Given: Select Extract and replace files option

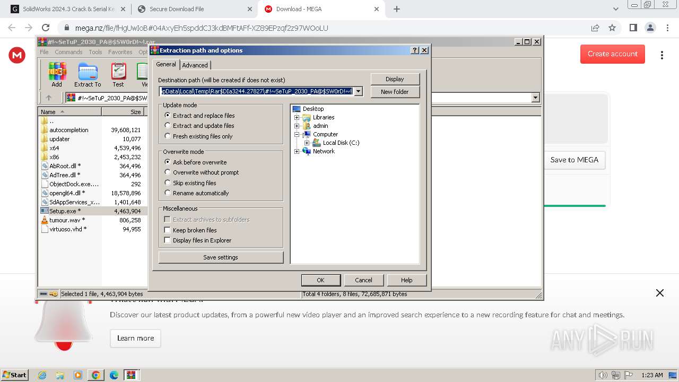Looking at the screenshot, I should [168, 115].
